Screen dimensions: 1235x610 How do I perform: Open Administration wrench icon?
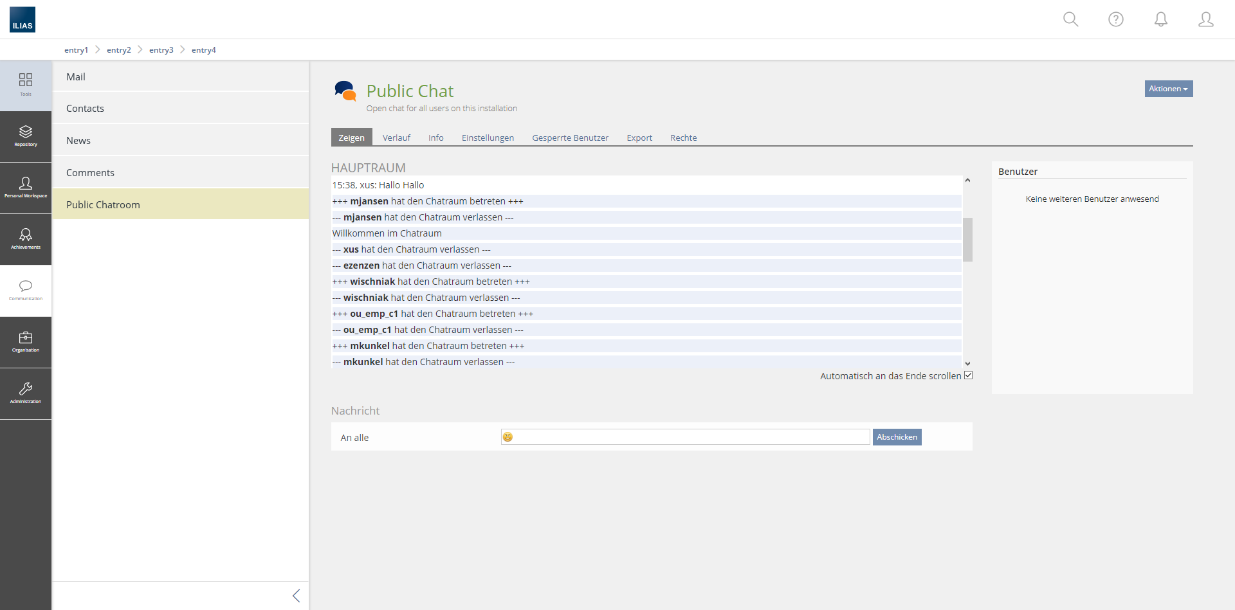click(x=26, y=393)
